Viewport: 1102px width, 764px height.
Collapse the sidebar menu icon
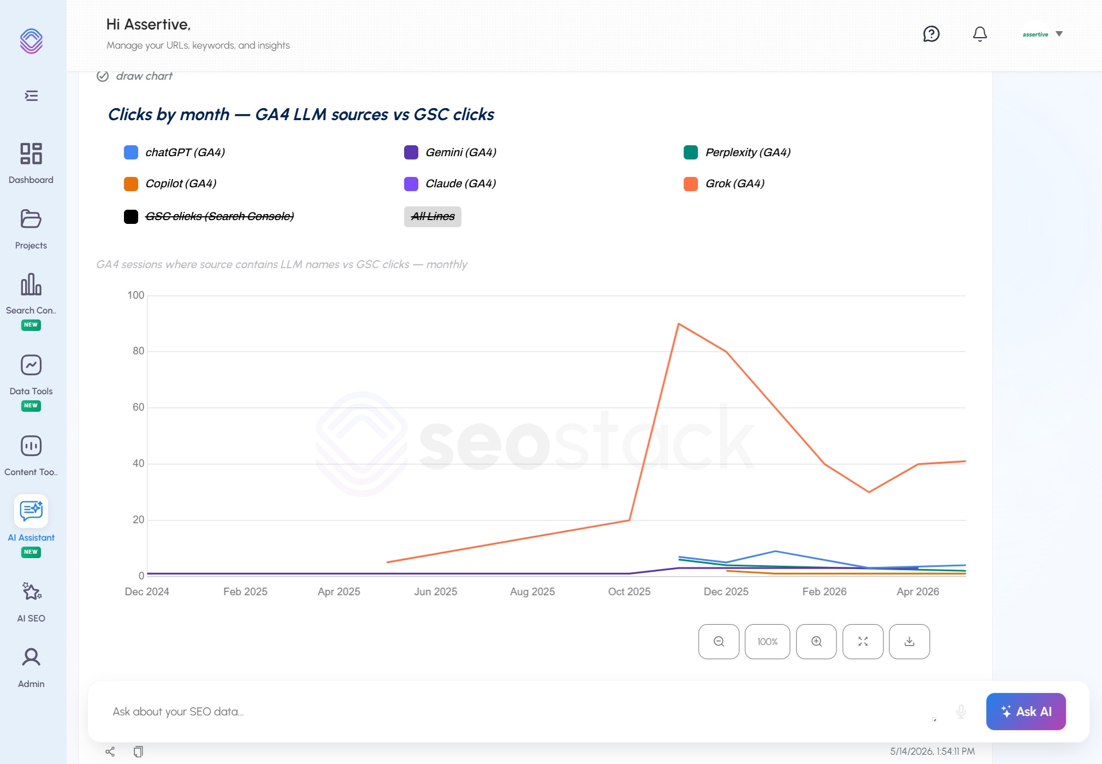31,96
